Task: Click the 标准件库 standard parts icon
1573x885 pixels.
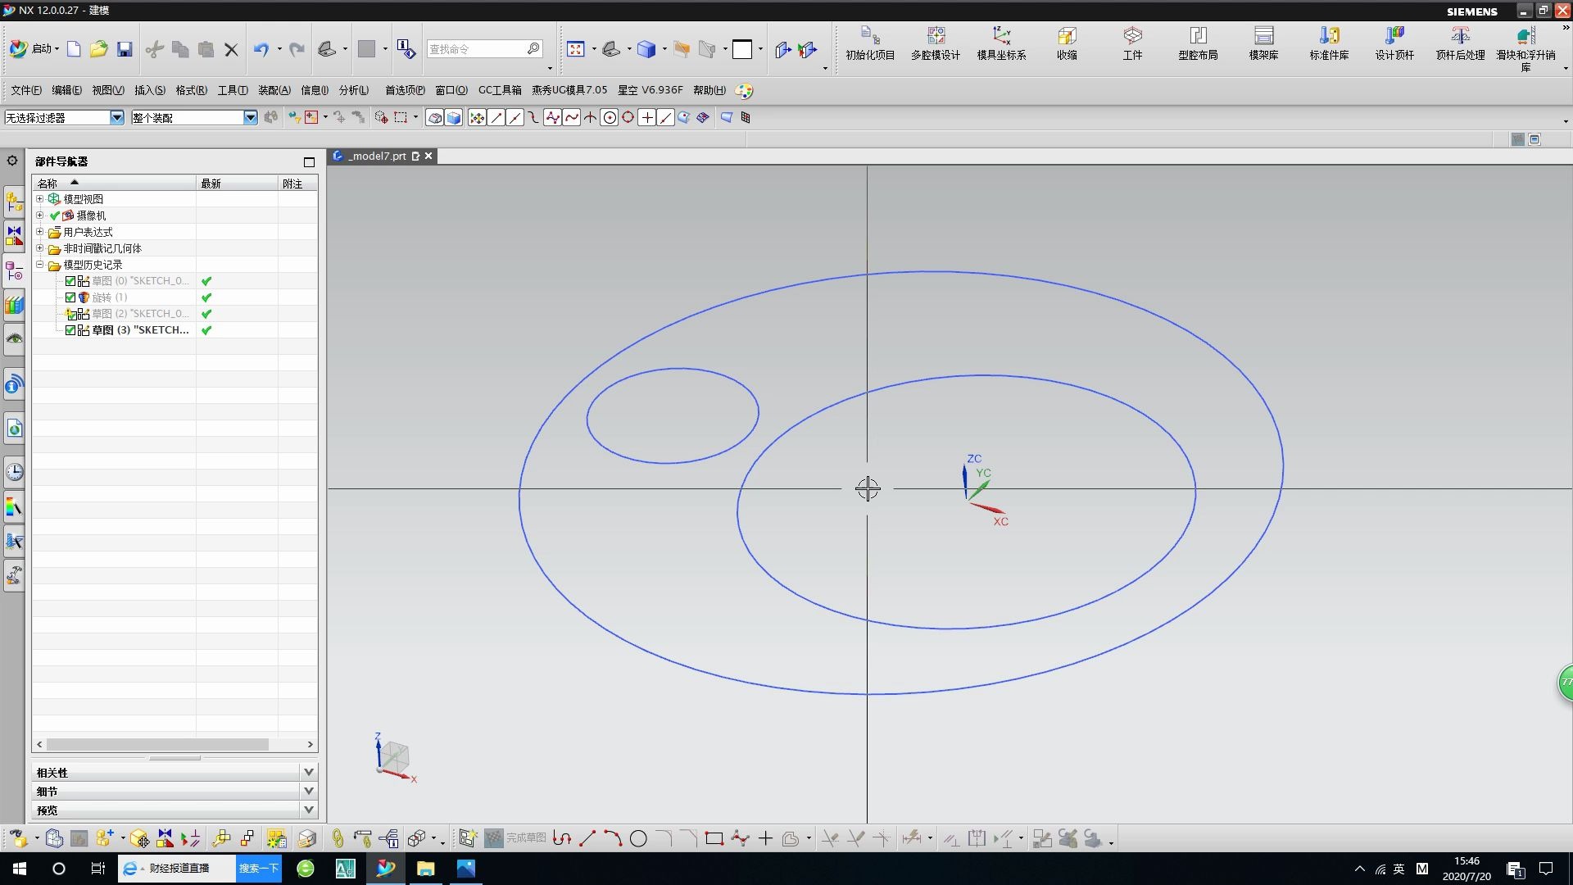Action: (1328, 43)
